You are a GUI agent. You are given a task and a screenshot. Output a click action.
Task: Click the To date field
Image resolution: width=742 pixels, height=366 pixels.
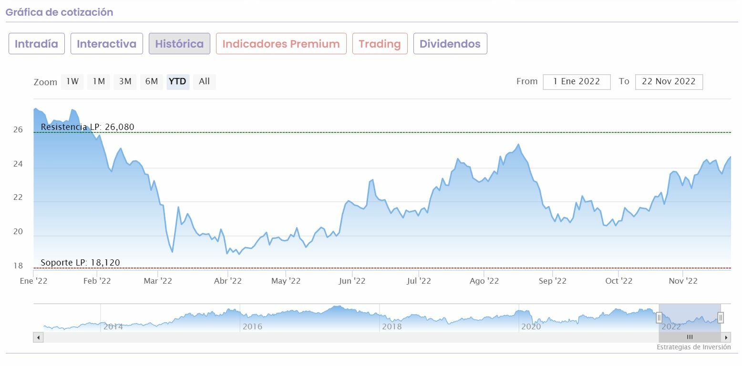click(x=669, y=81)
